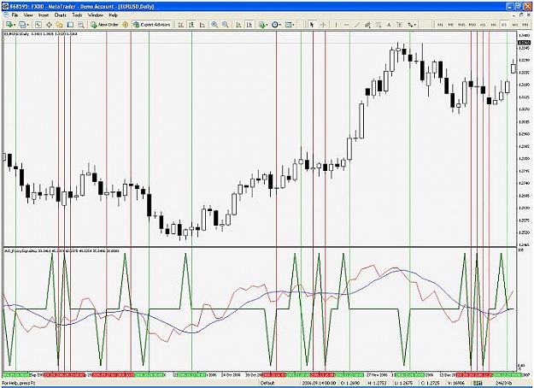
Task: Switch chart to M30 timeframe
Action: pyautogui.click(x=472, y=25)
